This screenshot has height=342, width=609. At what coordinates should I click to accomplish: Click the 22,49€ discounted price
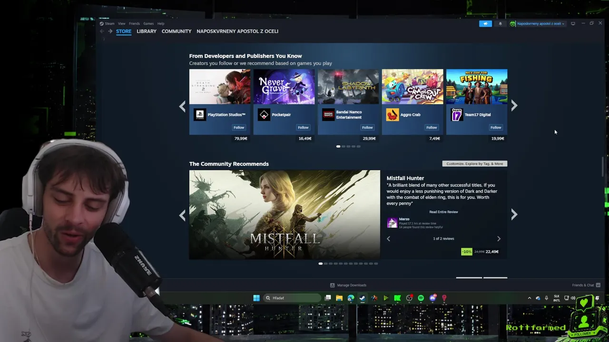pyautogui.click(x=492, y=252)
